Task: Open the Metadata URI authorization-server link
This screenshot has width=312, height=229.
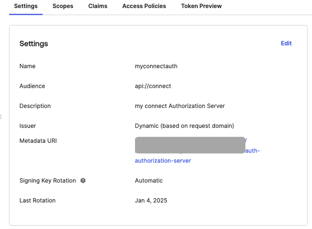Action: pos(163,160)
